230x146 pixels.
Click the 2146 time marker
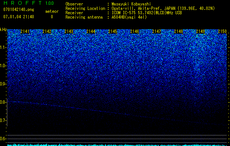135,31
